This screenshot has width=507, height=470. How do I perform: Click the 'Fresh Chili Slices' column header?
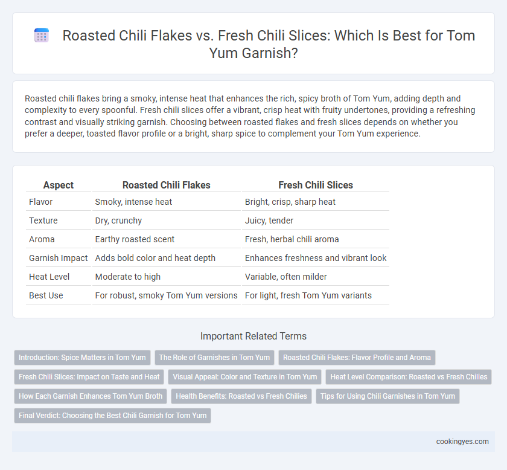pyautogui.click(x=316, y=185)
